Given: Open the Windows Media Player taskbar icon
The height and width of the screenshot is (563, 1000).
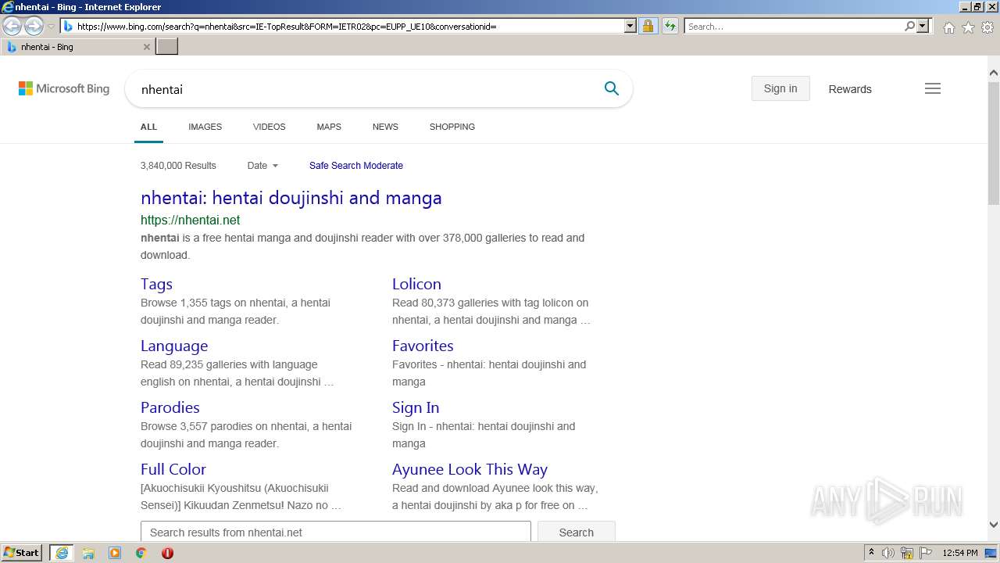Looking at the screenshot, I should [115, 553].
